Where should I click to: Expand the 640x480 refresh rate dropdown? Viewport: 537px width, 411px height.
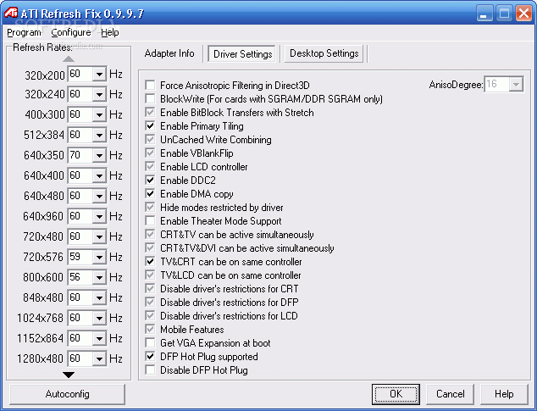(99, 196)
